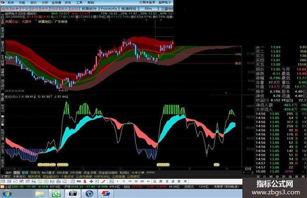Open the 系统 menu
The height and width of the screenshot is (198, 307).
10,3
